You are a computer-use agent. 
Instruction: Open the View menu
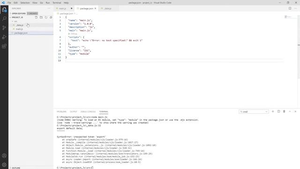tap(35, 3)
